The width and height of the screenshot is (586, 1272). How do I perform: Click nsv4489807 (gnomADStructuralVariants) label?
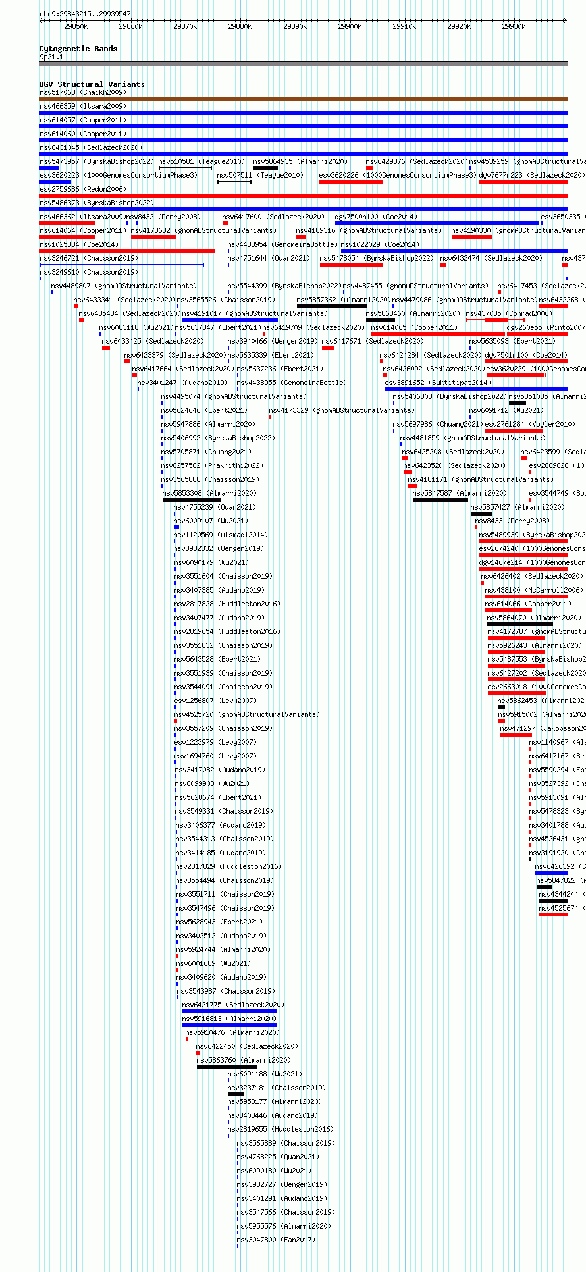coord(124,286)
